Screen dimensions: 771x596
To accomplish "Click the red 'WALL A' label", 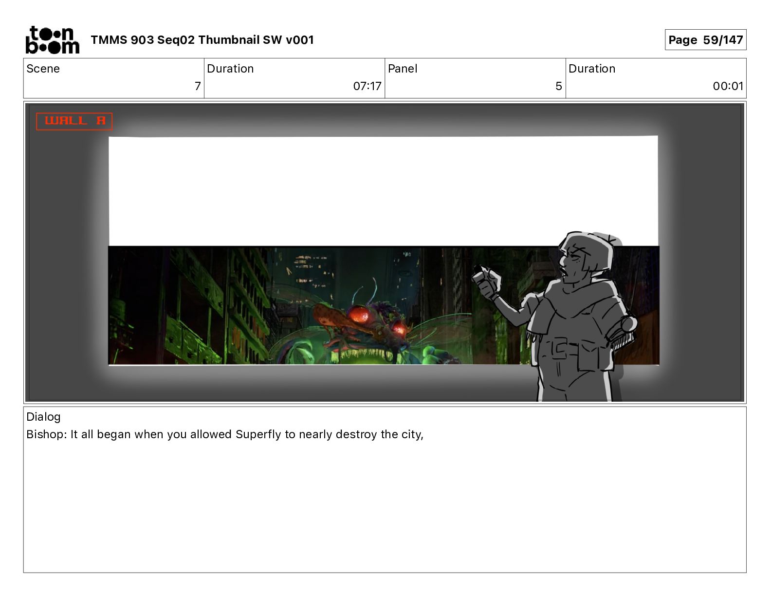I will coord(74,121).
